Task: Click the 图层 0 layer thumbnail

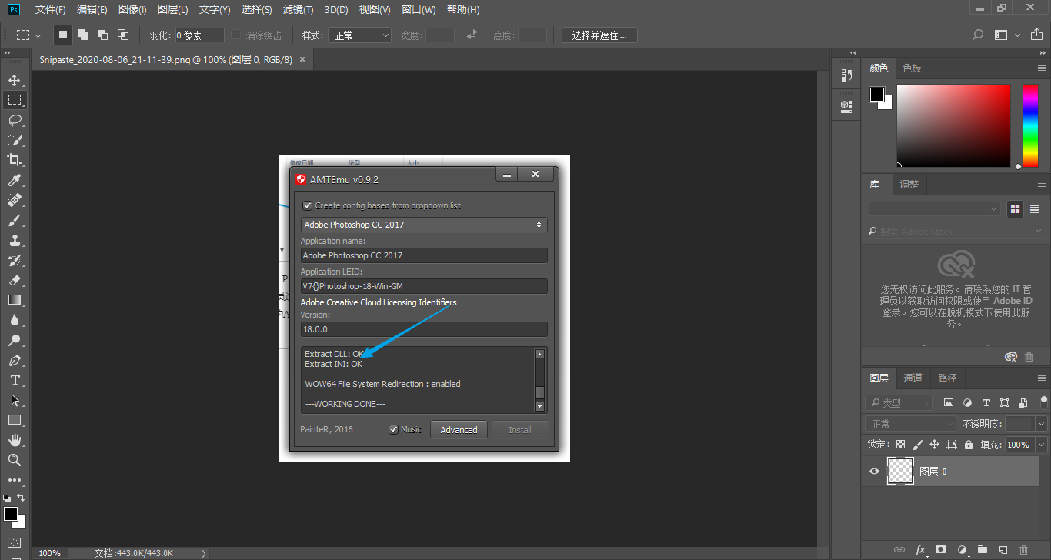Action: pos(900,471)
